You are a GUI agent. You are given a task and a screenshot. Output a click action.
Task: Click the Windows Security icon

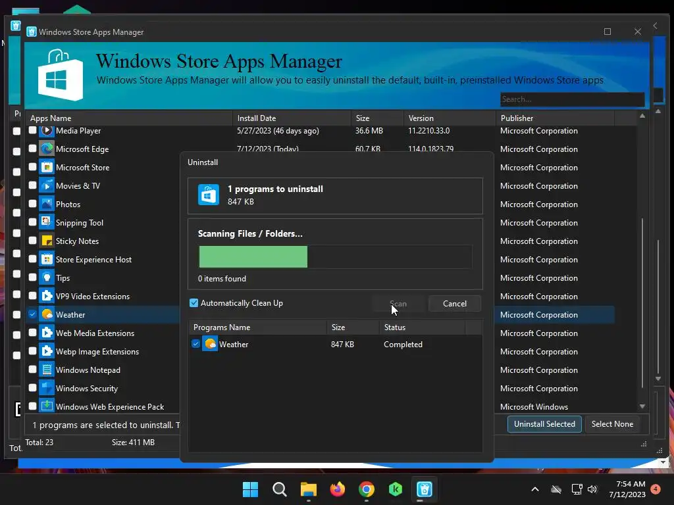click(x=47, y=388)
